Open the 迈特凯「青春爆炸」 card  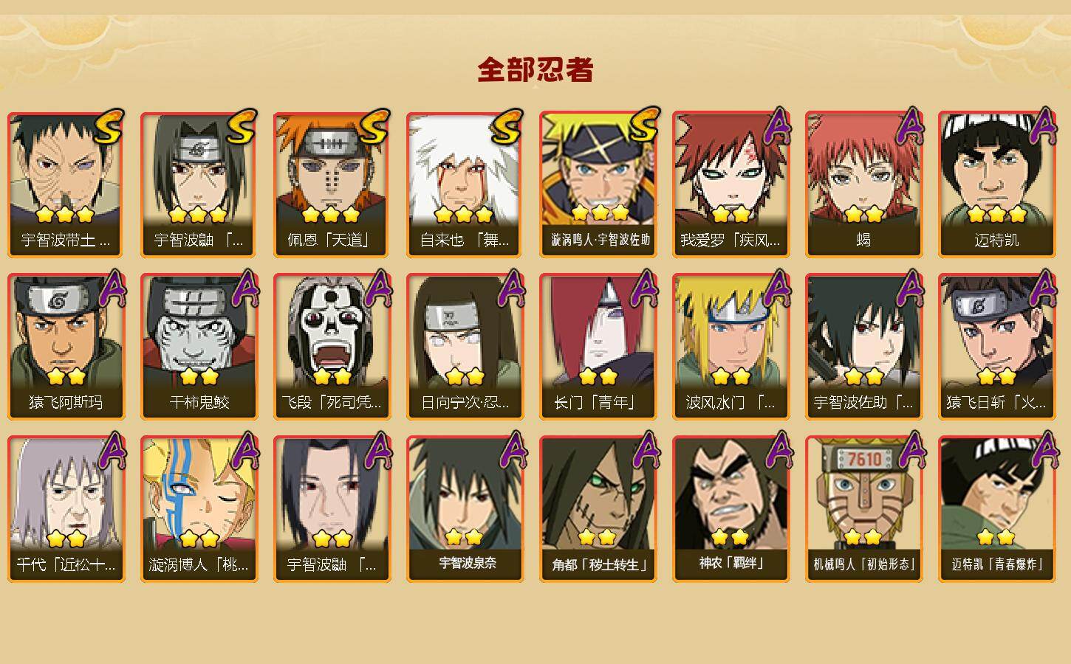point(997,509)
